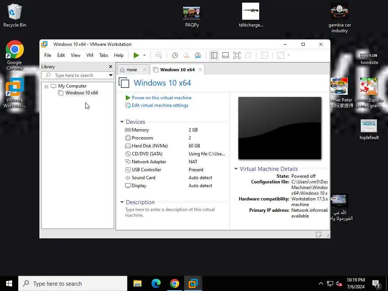
Task: Open the File menu
Action: pos(48,55)
